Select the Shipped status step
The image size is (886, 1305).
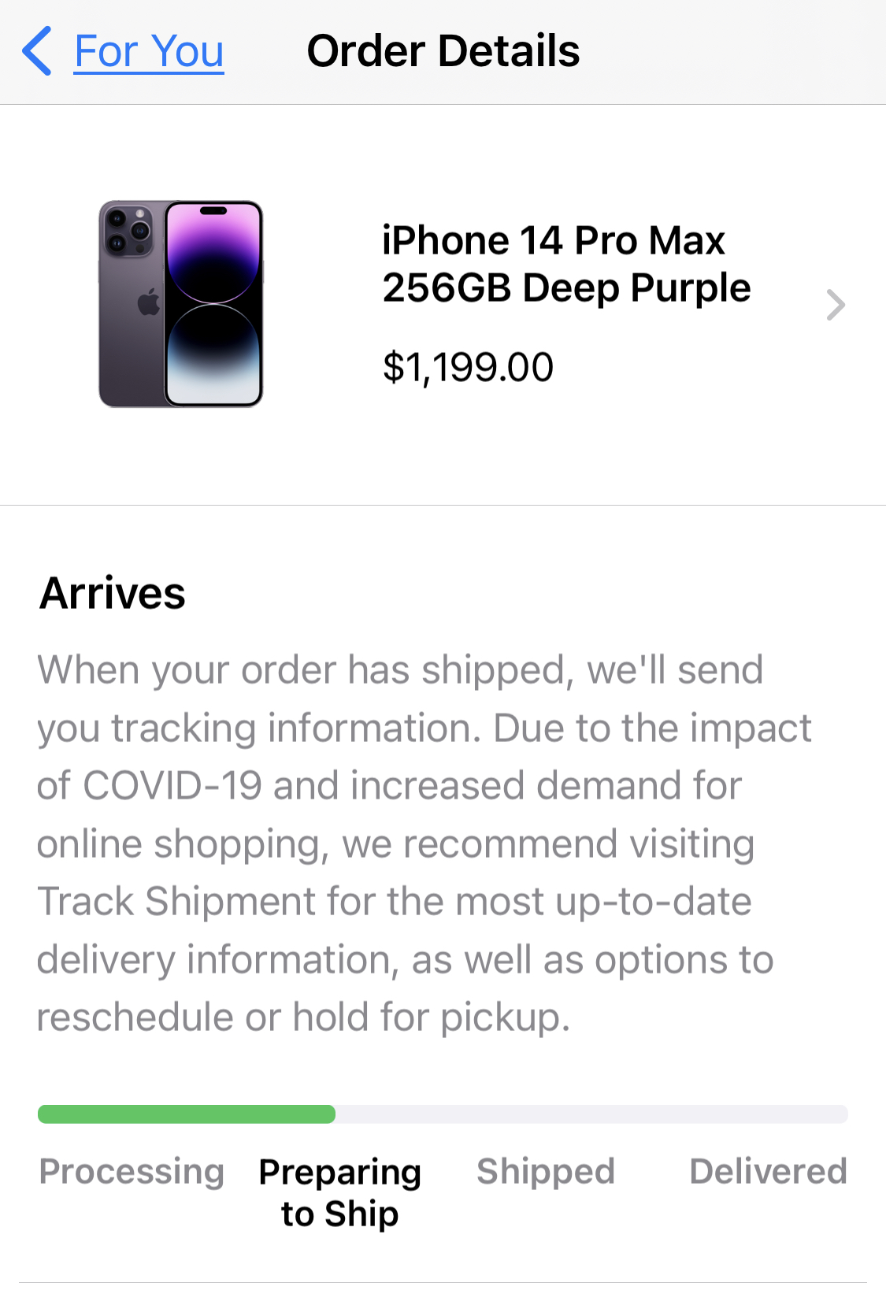(x=545, y=1171)
